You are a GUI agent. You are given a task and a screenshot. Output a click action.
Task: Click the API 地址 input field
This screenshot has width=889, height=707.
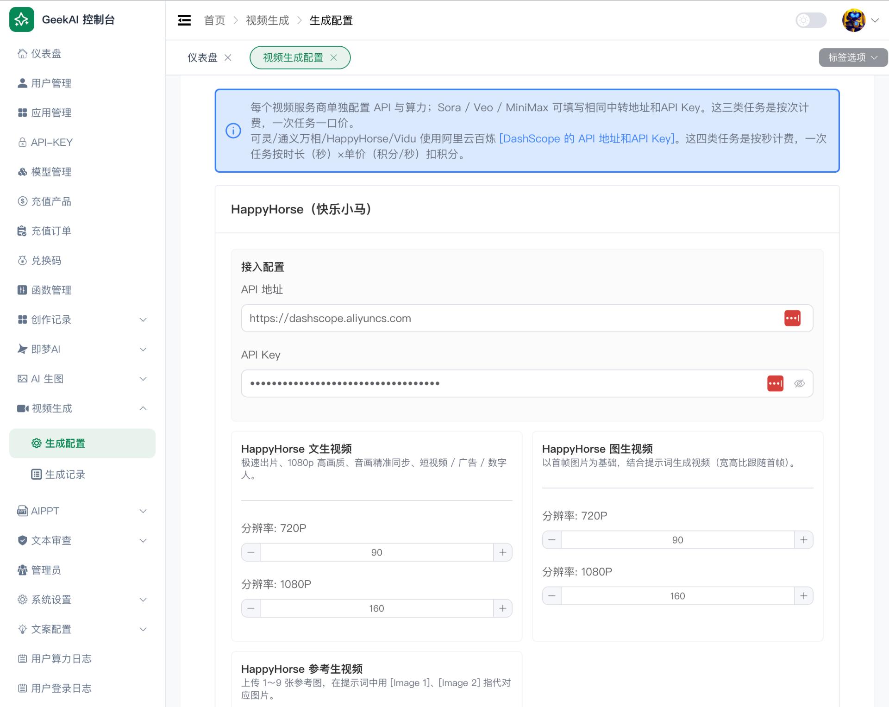point(527,318)
